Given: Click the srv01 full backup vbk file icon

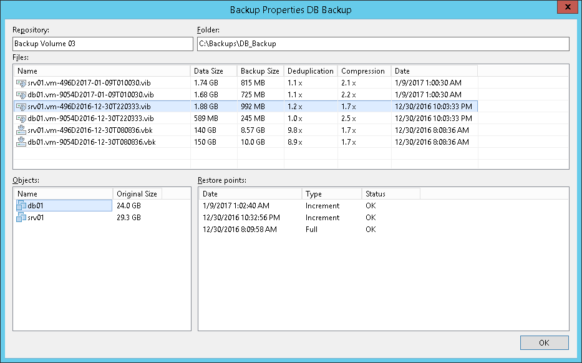Looking at the screenshot, I should [22, 130].
